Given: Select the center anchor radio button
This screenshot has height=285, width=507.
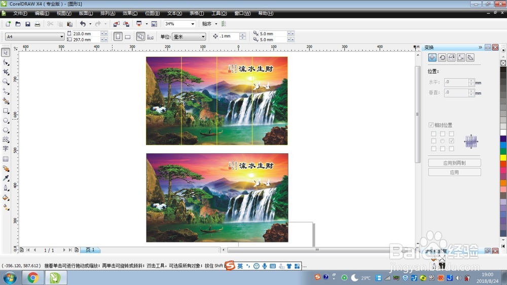Looking at the screenshot, I should coord(442,141).
